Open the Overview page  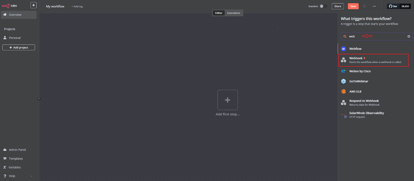click(19, 15)
